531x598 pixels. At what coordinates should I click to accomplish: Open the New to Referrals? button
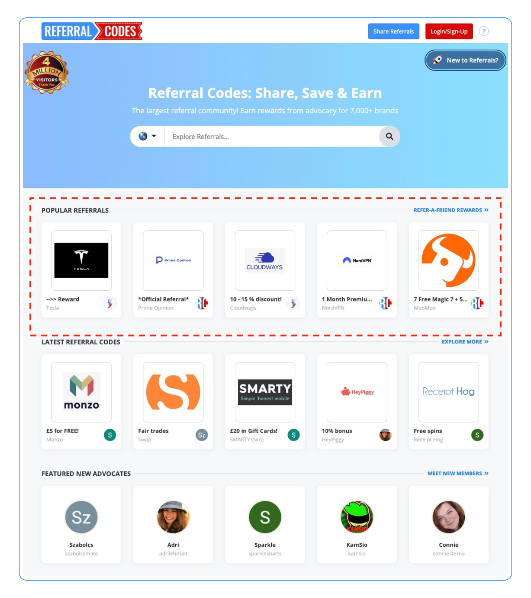point(465,60)
